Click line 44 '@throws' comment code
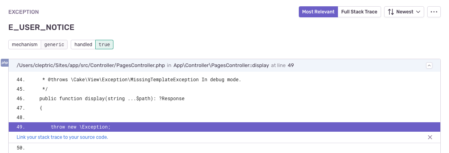Screen dimensions: 449x153 click(142, 80)
